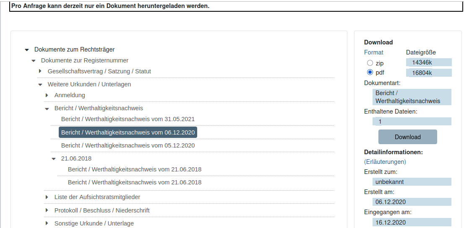464x228 pixels.
Task: Open the Erläuterungen link
Action: pos(385,162)
